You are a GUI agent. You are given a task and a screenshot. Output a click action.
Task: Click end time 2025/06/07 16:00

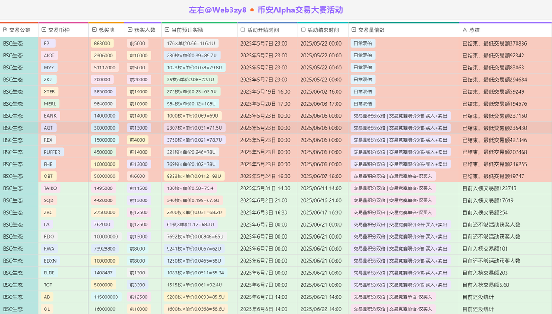click(321, 176)
